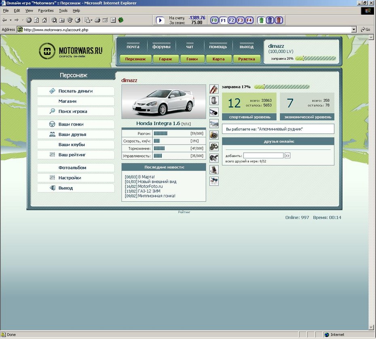Go to the home page via Home icon
Viewport: 376px width, 339px height.
44,20
